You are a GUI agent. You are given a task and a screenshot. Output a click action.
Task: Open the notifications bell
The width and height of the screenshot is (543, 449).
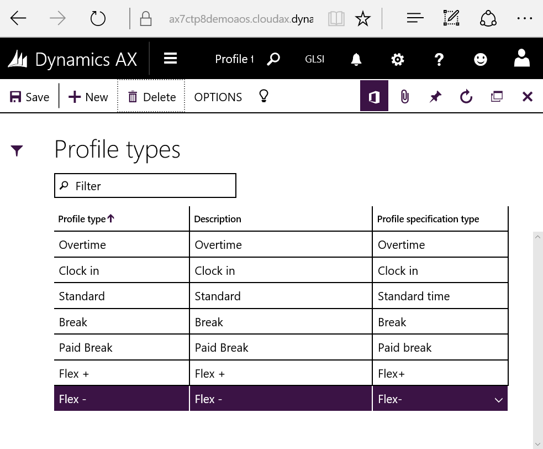356,59
